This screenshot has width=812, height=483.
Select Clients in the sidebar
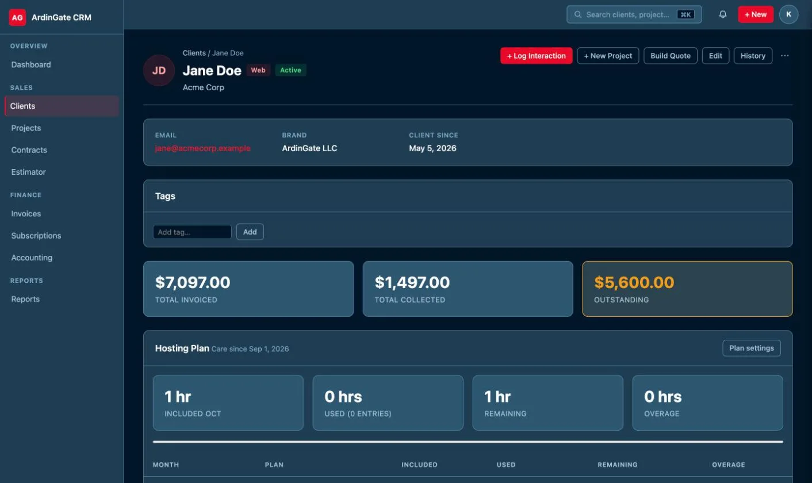point(62,106)
